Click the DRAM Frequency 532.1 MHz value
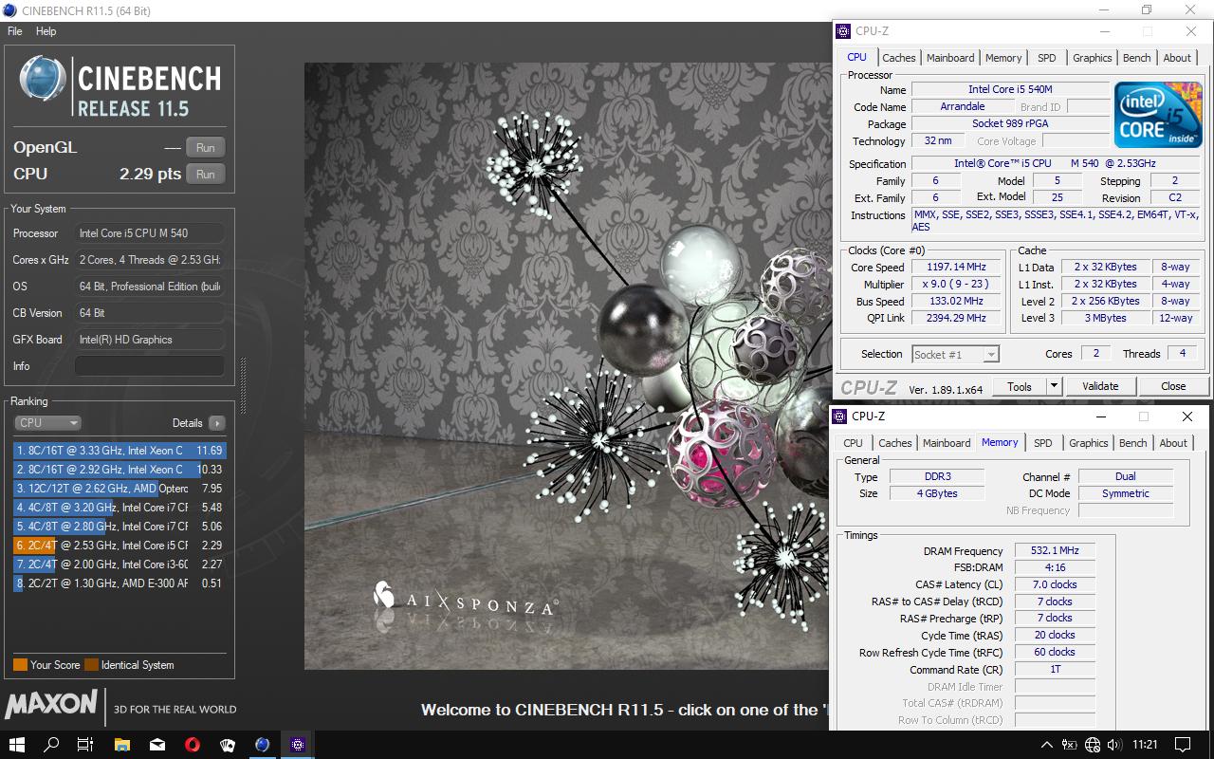Screen dimensions: 1214x759 [1055, 550]
